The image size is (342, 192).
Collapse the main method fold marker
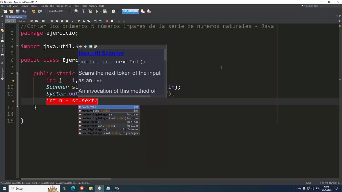pos(17,73)
